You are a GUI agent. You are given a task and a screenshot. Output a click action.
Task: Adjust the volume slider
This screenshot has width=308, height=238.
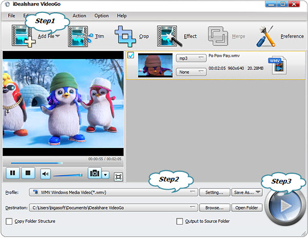(x=68, y=175)
